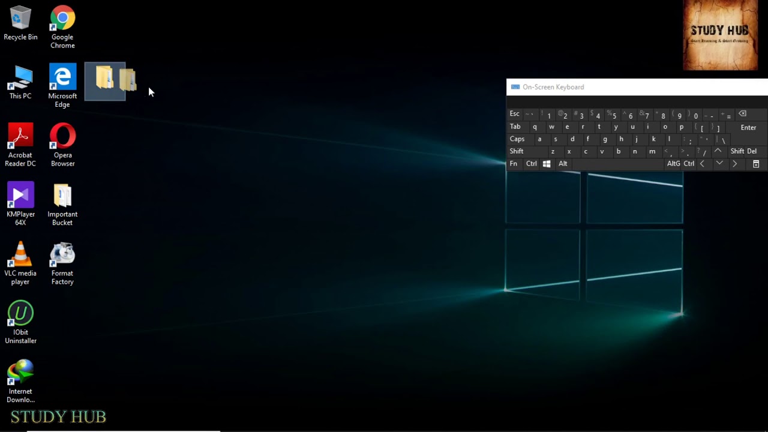This screenshot has height=432, width=768.
Task: Launch Google Chrome from the desktop
Action: 62,28
